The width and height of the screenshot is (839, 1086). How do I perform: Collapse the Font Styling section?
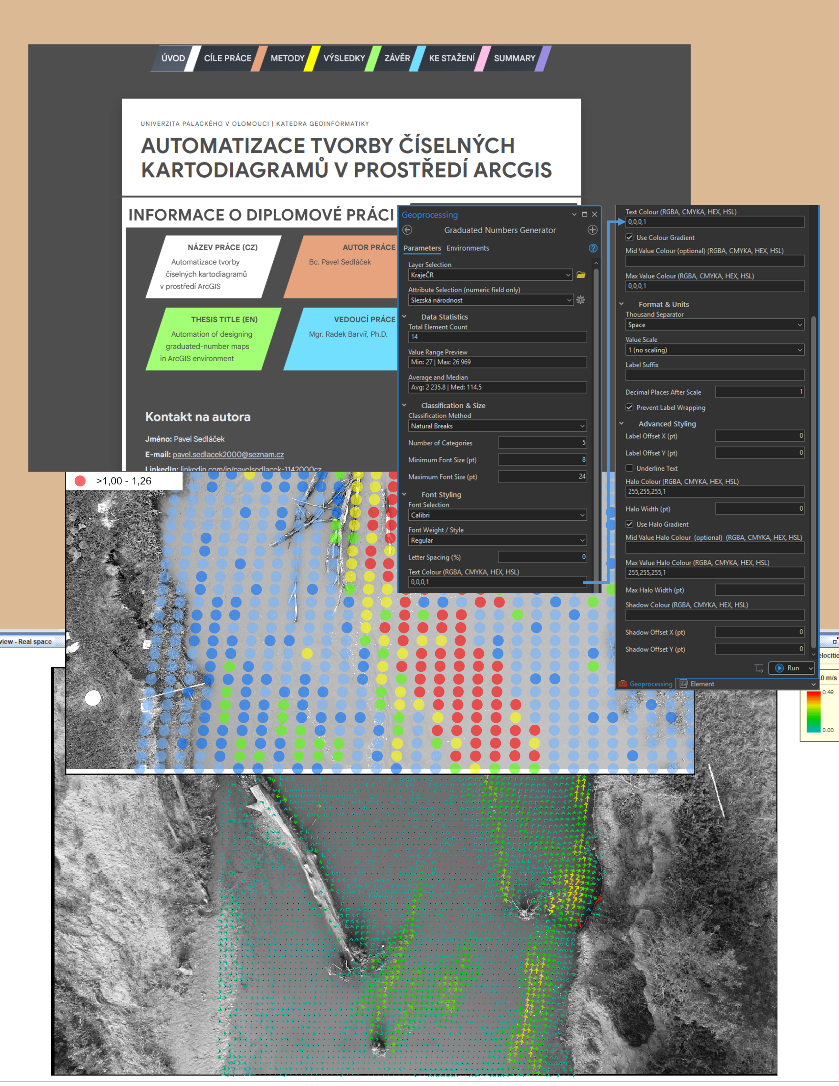pos(405,494)
